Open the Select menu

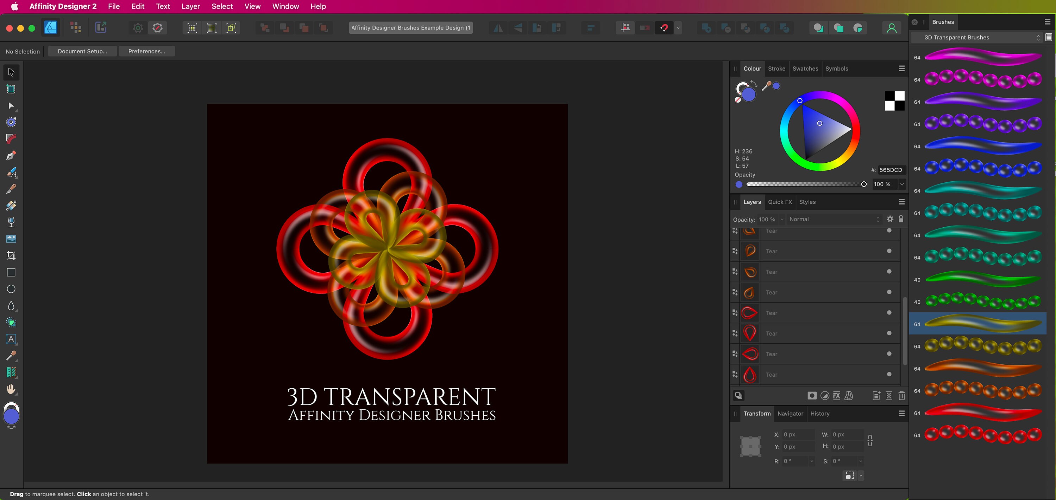coord(222,7)
